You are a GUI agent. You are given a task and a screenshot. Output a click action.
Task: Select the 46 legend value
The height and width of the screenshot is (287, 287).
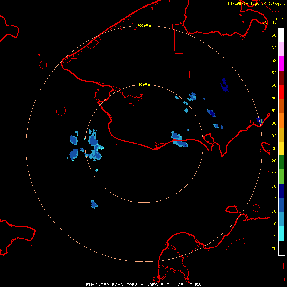274,98
